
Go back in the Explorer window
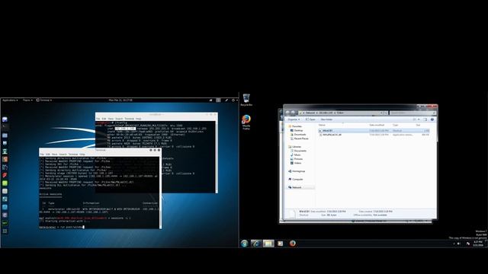coord(287,113)
